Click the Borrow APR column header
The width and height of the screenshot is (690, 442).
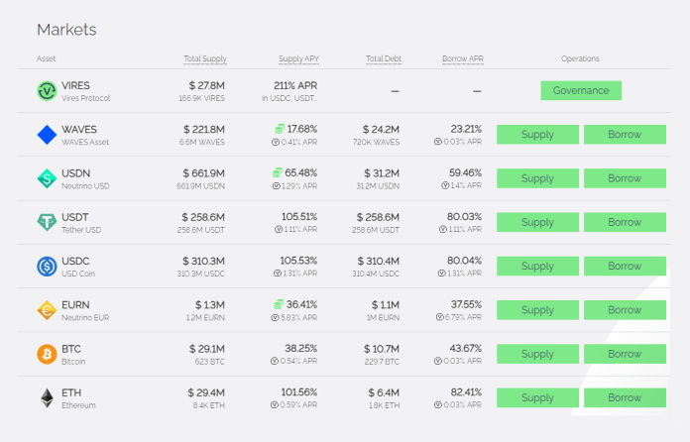pos(463,58)
